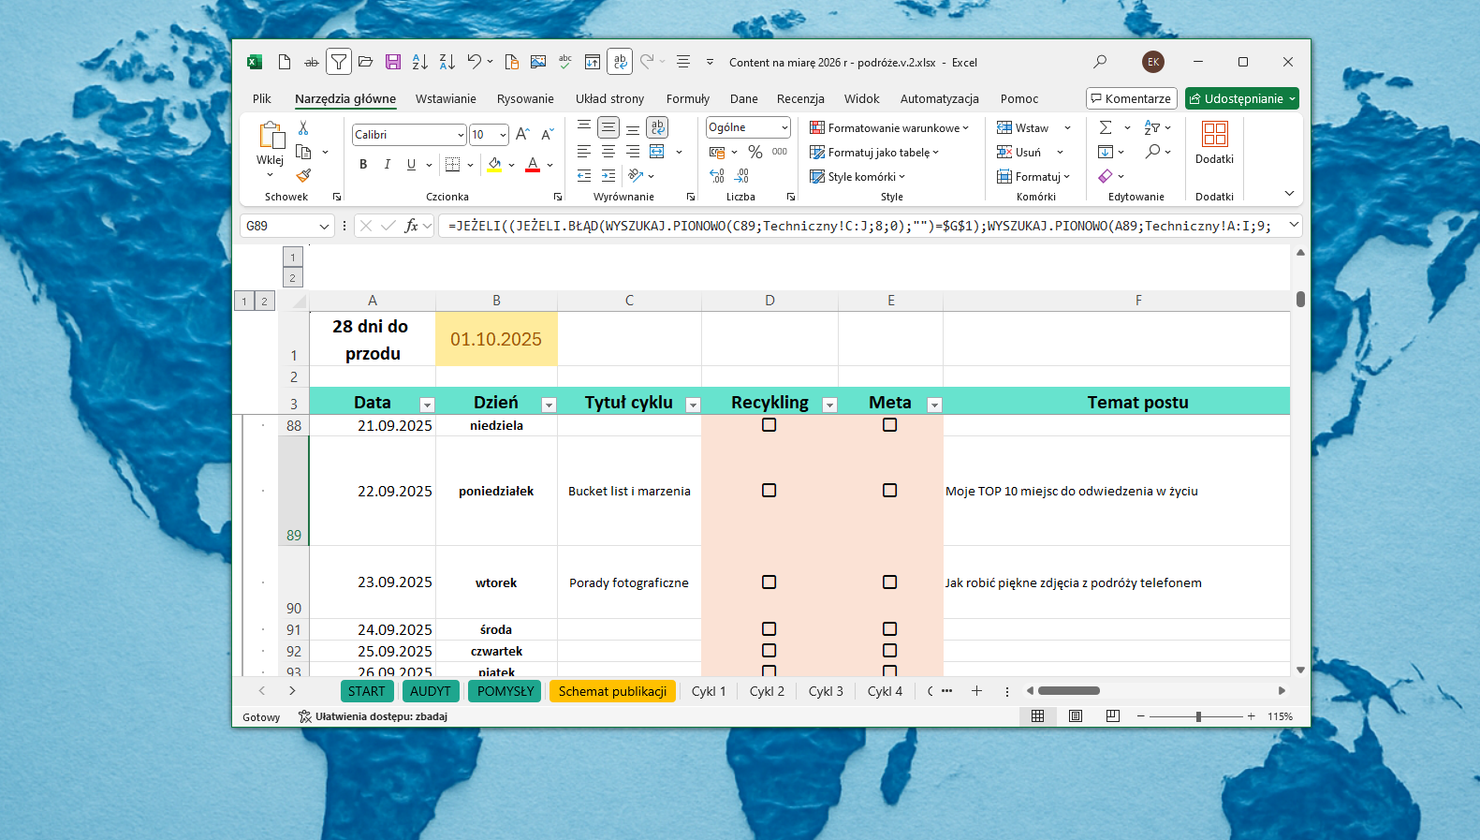Switch to Page Layout view in status bar
The image size is (1480, 840).
(x=1076, y=716)
